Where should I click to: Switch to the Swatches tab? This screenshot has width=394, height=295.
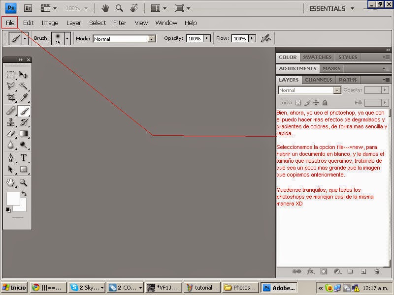(x=317, y=57)
